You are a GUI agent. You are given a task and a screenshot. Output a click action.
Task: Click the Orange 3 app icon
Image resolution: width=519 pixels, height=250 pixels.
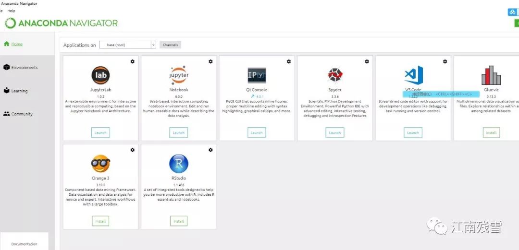(x=100, y=164)
